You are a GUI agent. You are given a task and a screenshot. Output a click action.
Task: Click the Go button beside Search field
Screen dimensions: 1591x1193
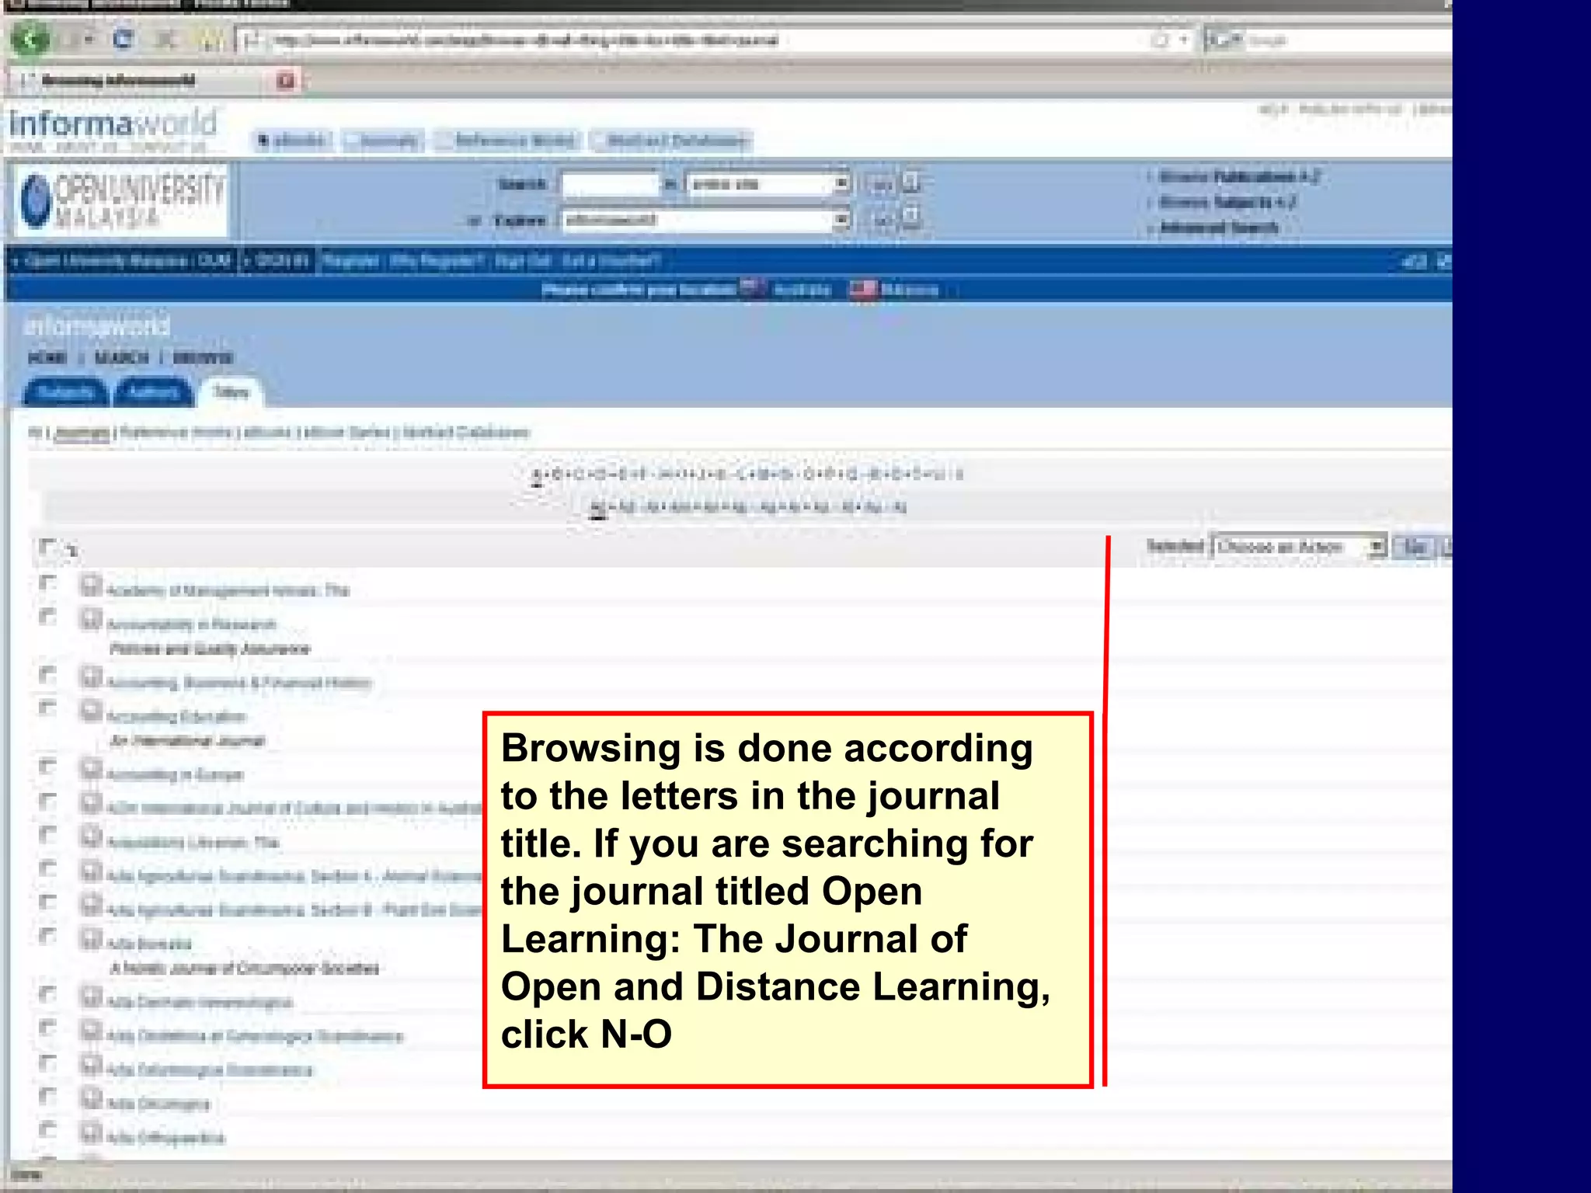point(882,185)
